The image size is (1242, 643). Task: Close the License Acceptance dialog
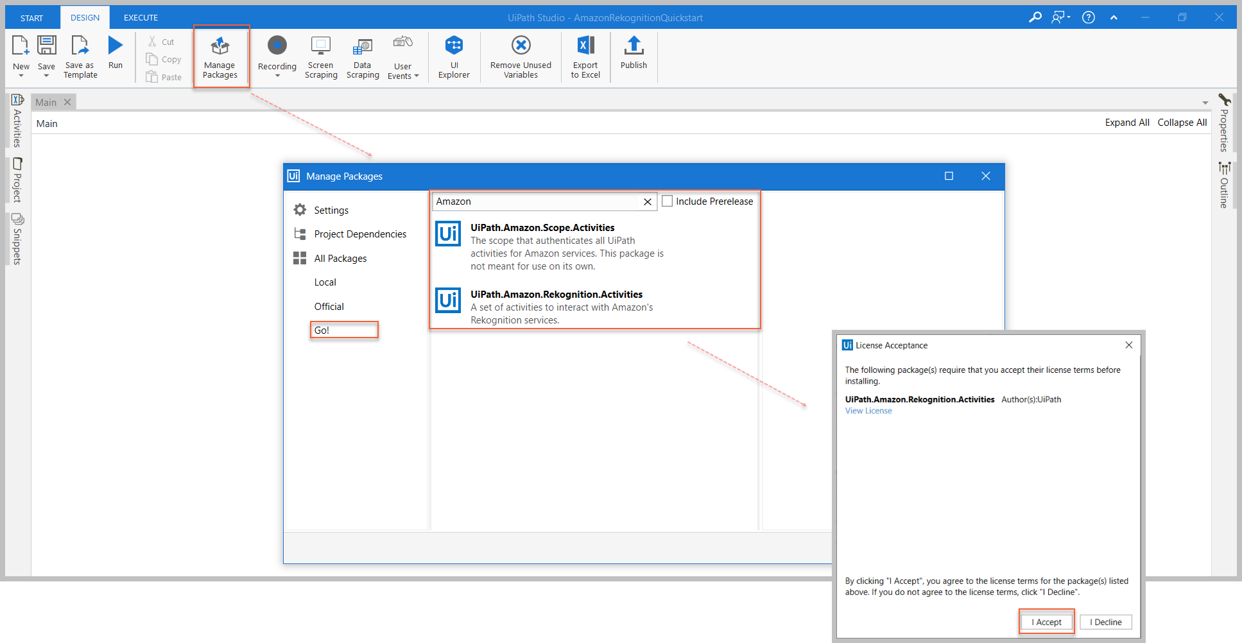(1129, 345)
